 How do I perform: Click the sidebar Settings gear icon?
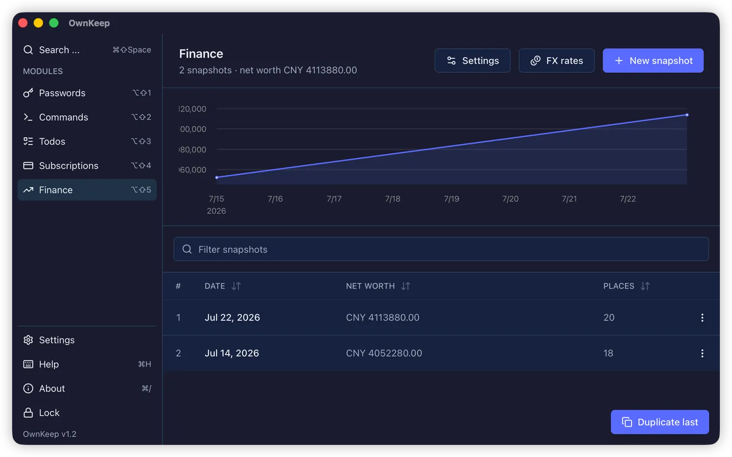click(x=28, y=340)
